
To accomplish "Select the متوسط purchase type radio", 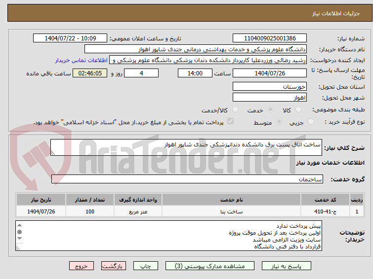I will tap(279, 122).
